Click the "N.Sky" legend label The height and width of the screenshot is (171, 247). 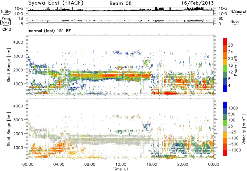6,11
